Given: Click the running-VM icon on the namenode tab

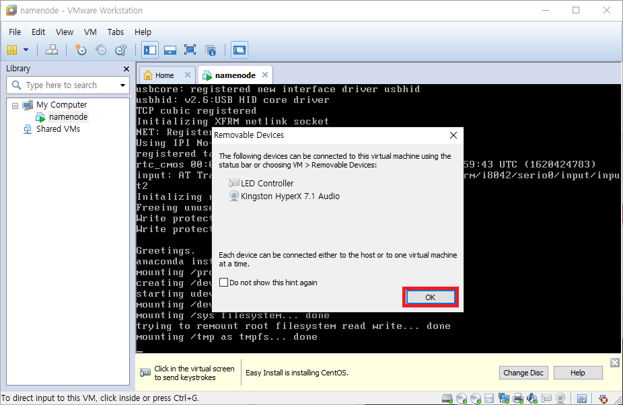Looking at the screenshot, I should [x=207, y=75].
